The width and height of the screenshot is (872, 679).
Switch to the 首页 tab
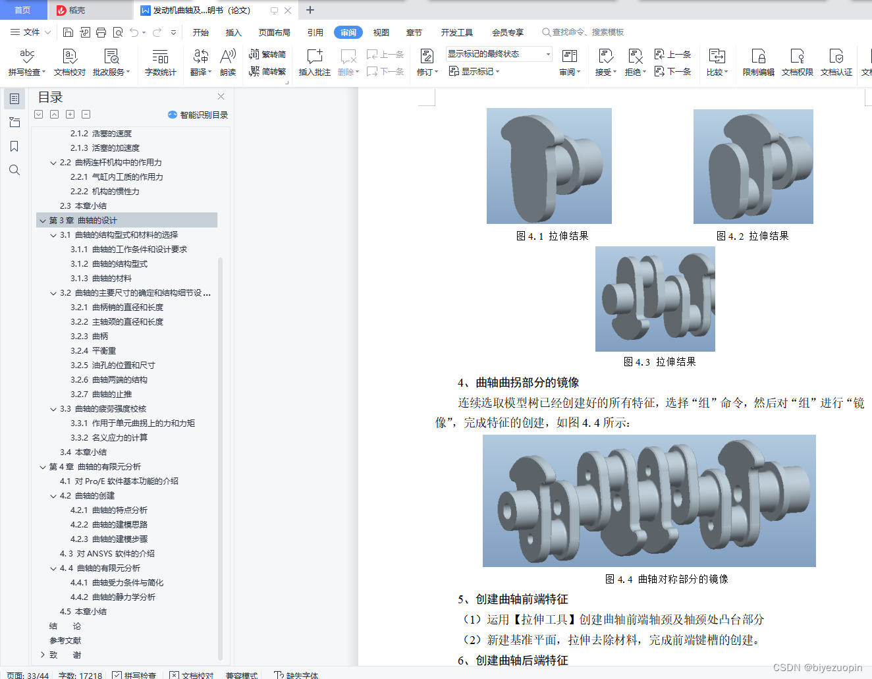pos(22,10)
